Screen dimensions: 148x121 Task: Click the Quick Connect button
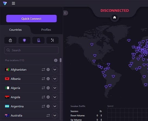32,19
